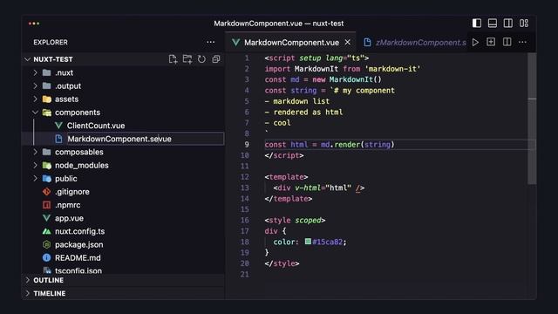The width and height of the screenshot is (558, 314).
Task: Toggle the bottom panel layout icon
Action: coord(492,24)
